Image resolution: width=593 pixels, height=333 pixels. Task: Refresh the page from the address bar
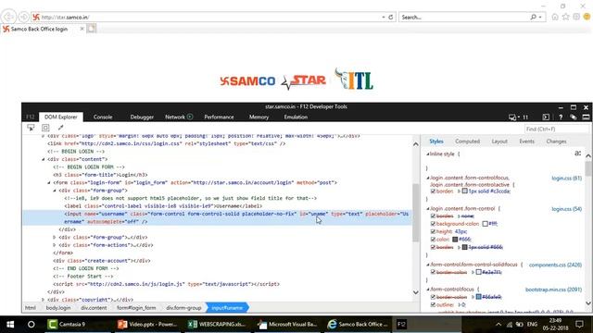(x=391, y=17)
